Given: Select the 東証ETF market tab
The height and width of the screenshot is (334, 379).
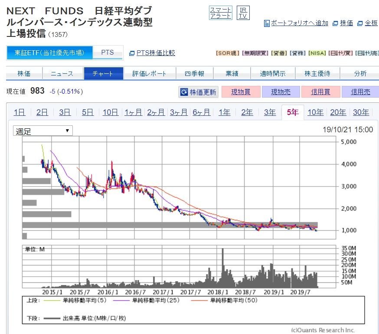Looking at the screenshot, I should click(49, 53).
